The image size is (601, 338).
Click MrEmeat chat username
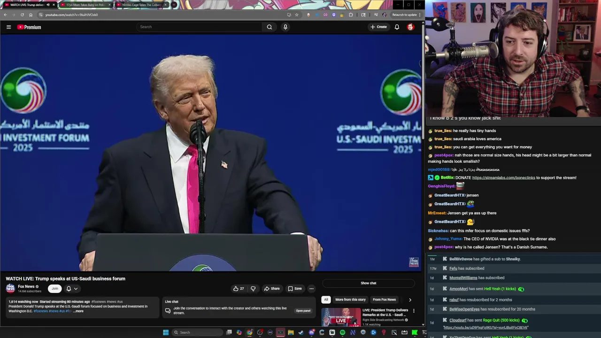tap(437, 213)
